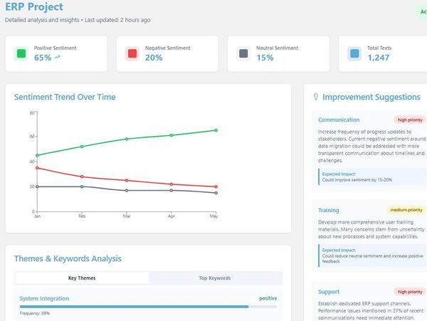Click the Apr data point on the red line
This screenshot has width=427, height=321.
coord(172,184)
